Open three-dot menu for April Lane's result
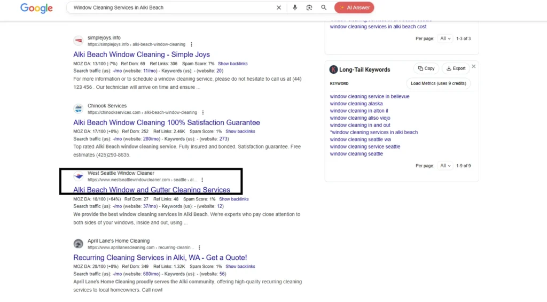This screenshot has height=302, width=547. coord(199,247)
